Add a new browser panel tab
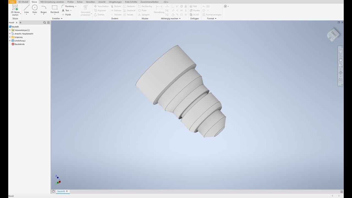 [x=20, y=23]
